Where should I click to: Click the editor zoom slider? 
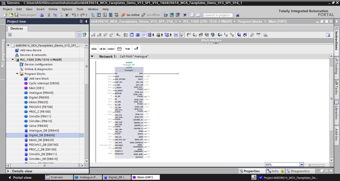coord(316,165)
